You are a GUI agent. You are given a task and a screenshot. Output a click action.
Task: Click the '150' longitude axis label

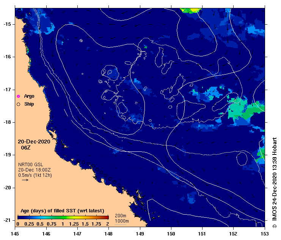[x=171, y=234]
